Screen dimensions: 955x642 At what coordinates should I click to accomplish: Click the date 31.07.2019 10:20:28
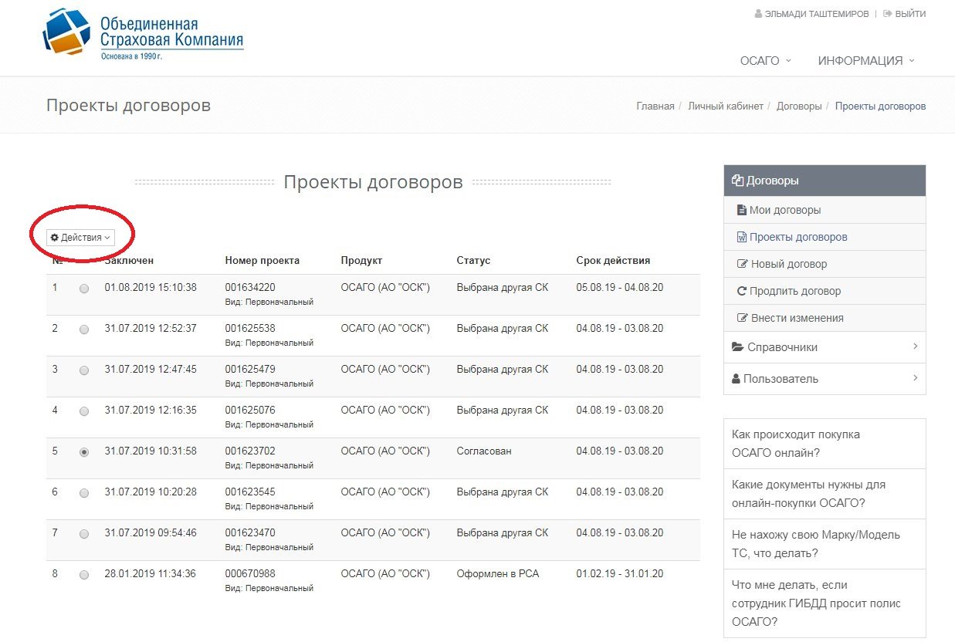[151, 492]
